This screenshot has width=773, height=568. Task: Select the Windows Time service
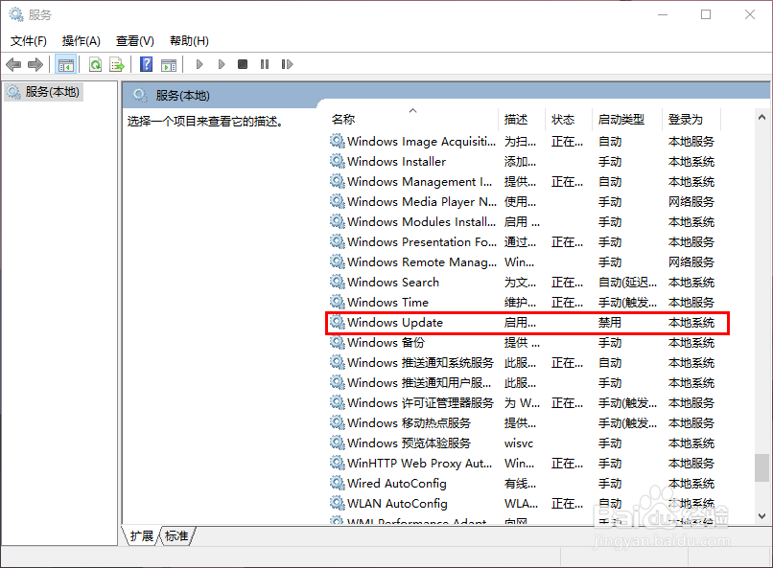click(524, 303)
